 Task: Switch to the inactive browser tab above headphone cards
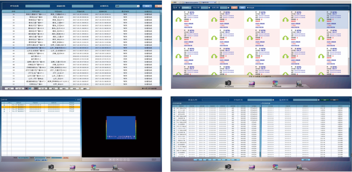tap(190, 2)
